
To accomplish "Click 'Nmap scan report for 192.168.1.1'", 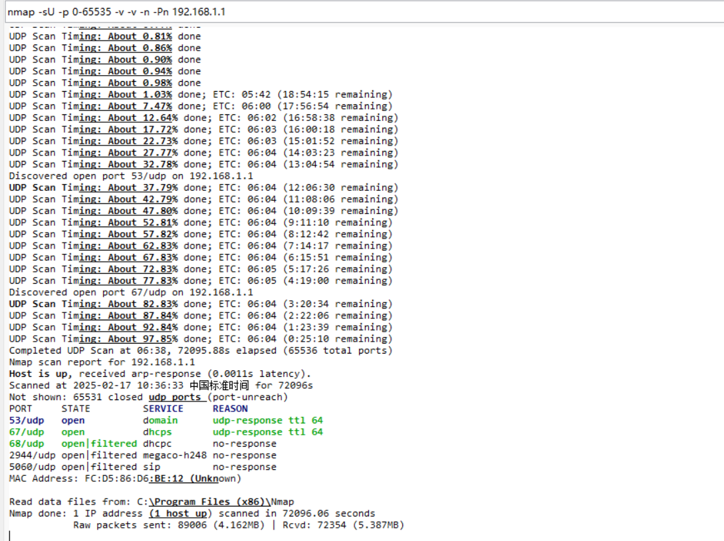I will point(102,362).
